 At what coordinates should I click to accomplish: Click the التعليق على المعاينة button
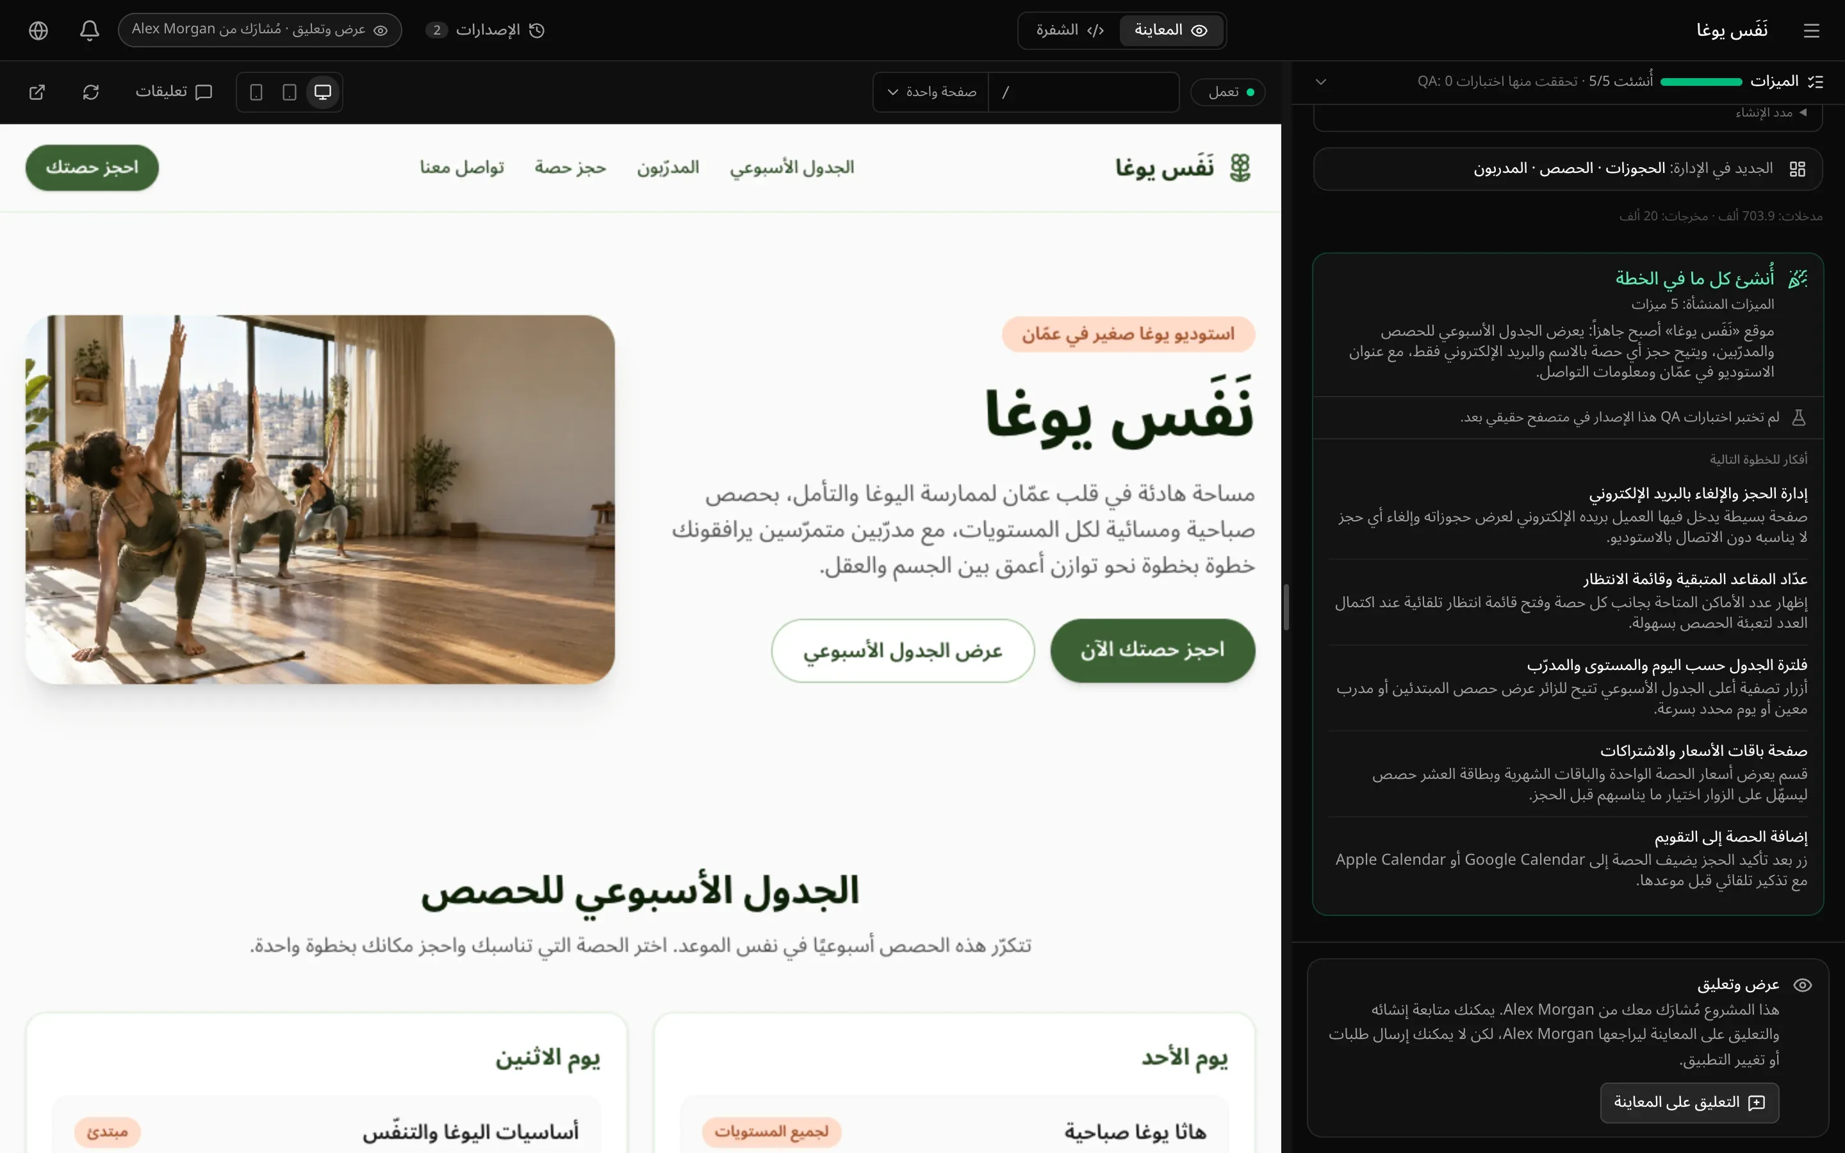coord(1689,1102)
